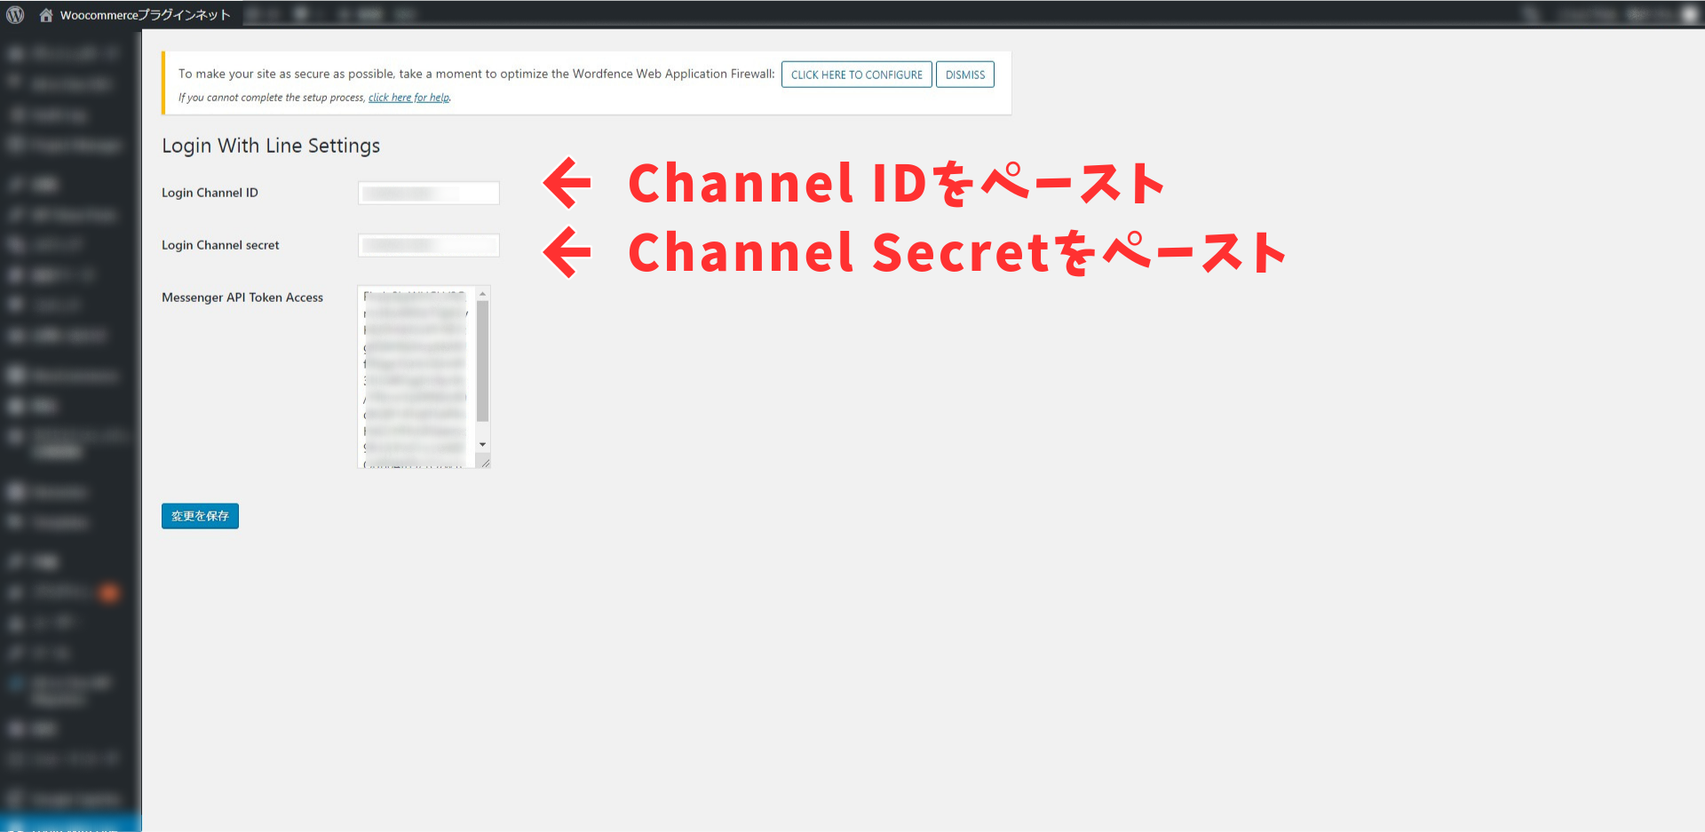Click the 'Login Channel secret' label
Image resolution: width=1705 pixels, height=832 pixels.
pos(220,245)
